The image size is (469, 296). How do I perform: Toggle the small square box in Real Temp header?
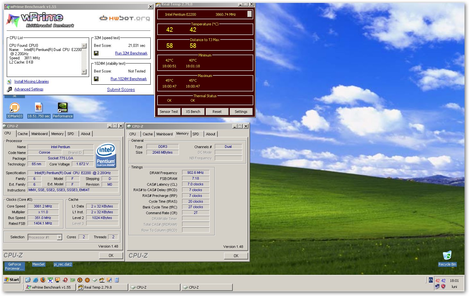[250, 14]
